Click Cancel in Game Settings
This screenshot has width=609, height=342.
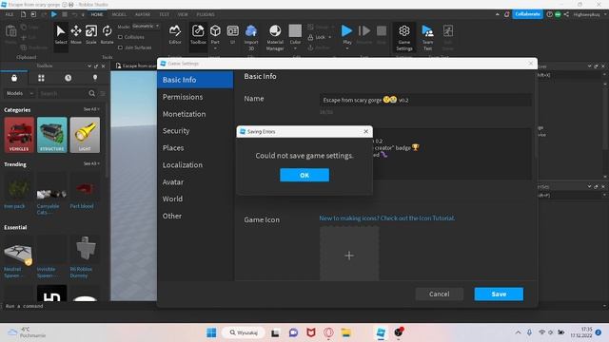(440, 294)
